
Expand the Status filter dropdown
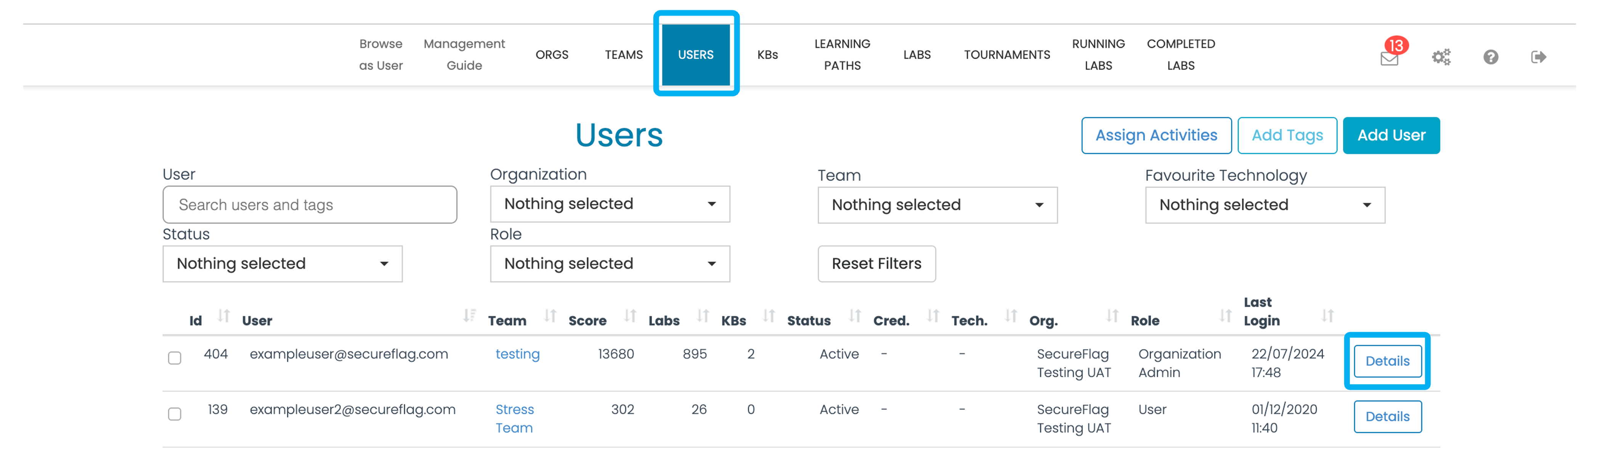pos(283,264)
